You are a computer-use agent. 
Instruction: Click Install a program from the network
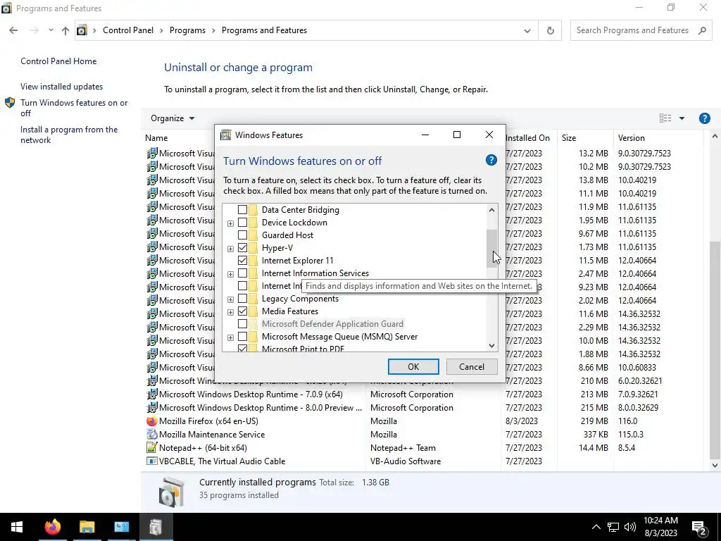[x=69, y=135]
